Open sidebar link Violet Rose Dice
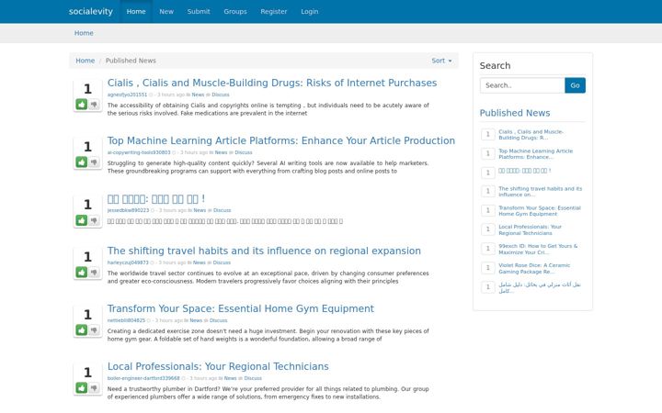 coord(534,268)
